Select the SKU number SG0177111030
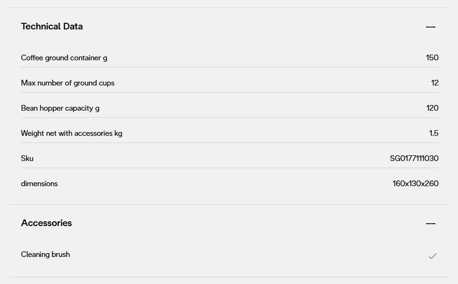This screenshot has height=284, width=458. pyautogui.click(x=414, y=159)
